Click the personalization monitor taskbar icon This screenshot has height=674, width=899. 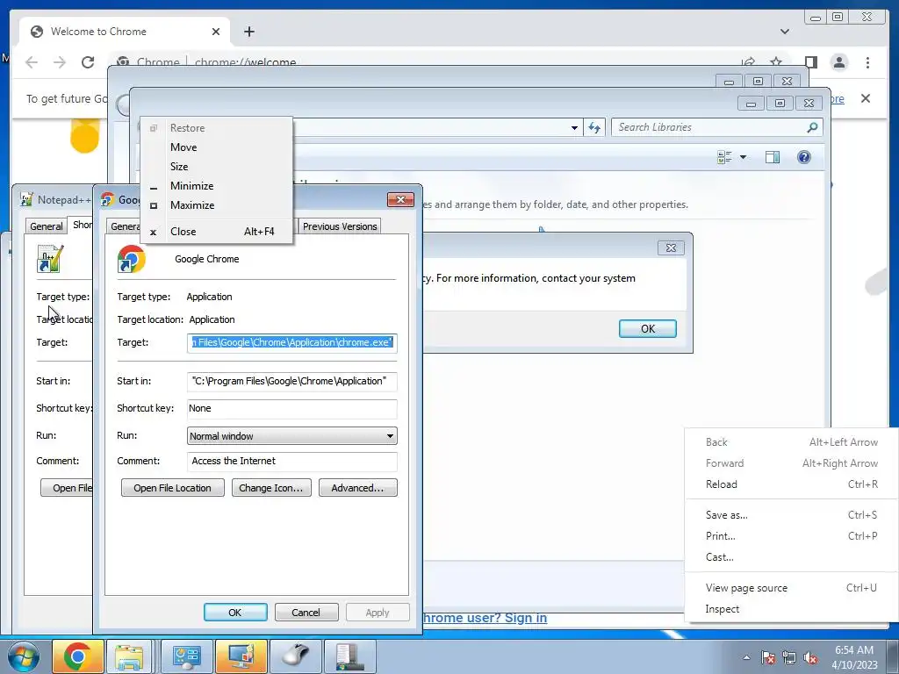click(x=241, y=656)
